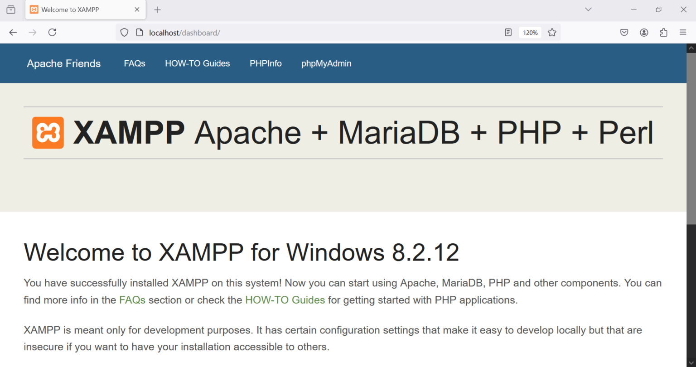This screenshot has height=367, width=696.
Task: Toggle reader view icon in address bar
Action: pos(508,32)
